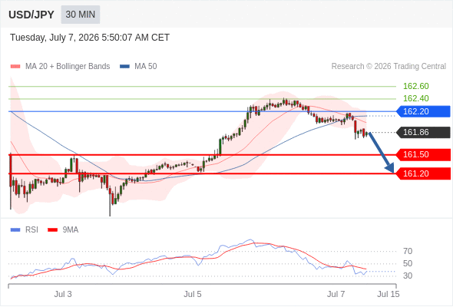
Task: Click the 30 MIN timeframe button
Action: click(81, 15)
